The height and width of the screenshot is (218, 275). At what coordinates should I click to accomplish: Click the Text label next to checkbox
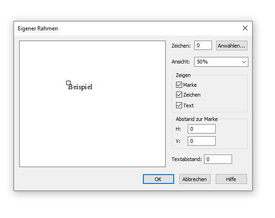point(188,105)
